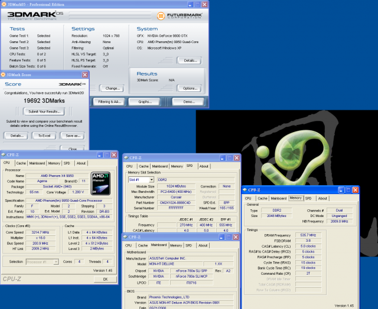Click the FSB:DRAM 3:8 value
378x309 pixels.
click(x=308, y=241)
